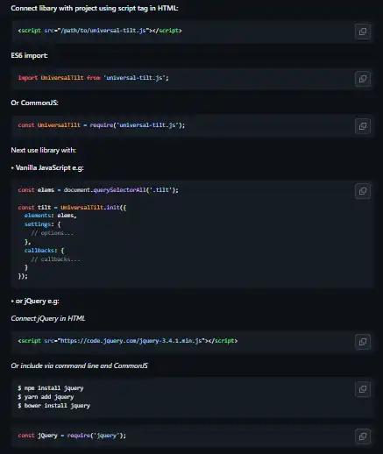Click the '// callbacks...' comment line
This screenshot has width=383, height=454.
[x=55, y=259]
